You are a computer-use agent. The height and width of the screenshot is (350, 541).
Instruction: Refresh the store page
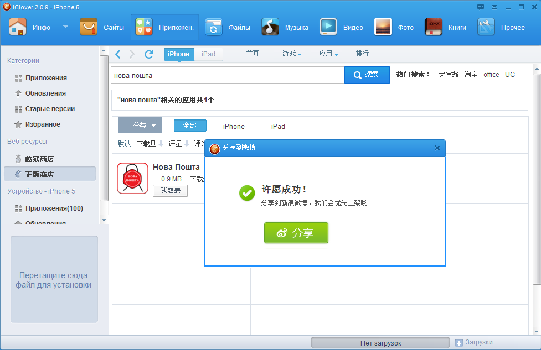click(x=149, y=54)
